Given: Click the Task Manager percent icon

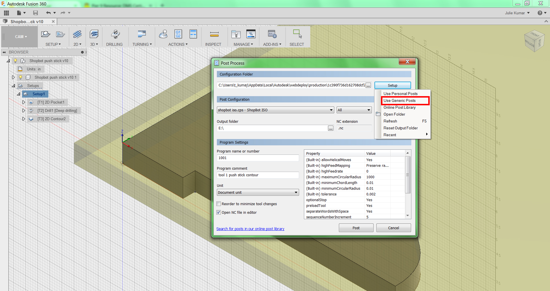Looking at the screenshot, I should 251,34.
